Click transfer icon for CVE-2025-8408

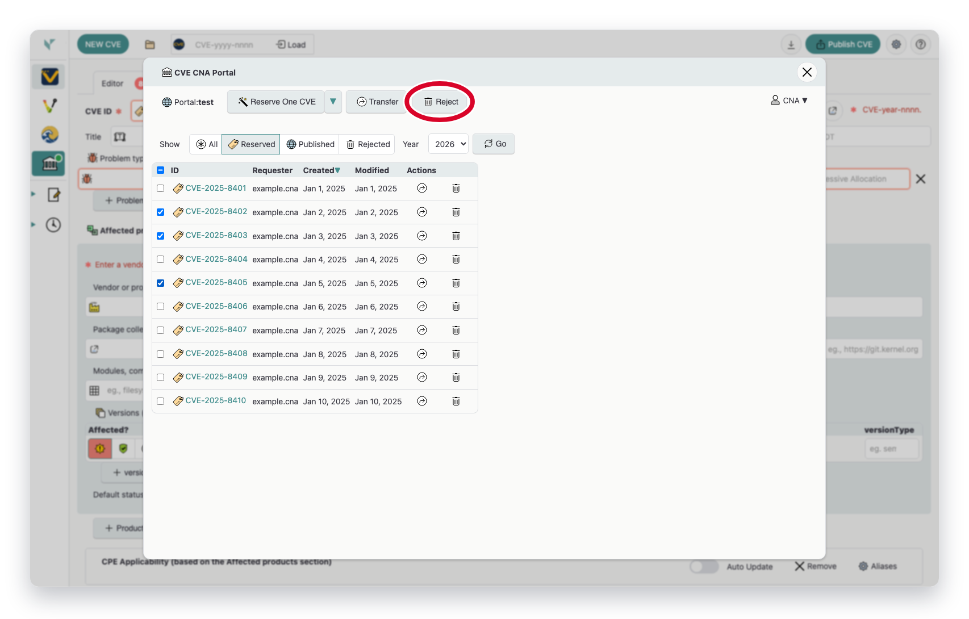pyautogui.click(x=422, y=354)
